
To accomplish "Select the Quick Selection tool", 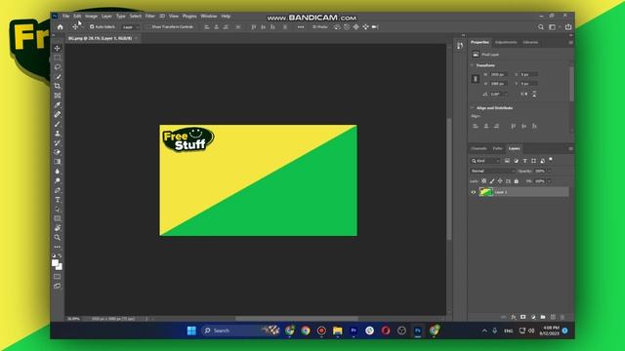I will tap(58, 76).
